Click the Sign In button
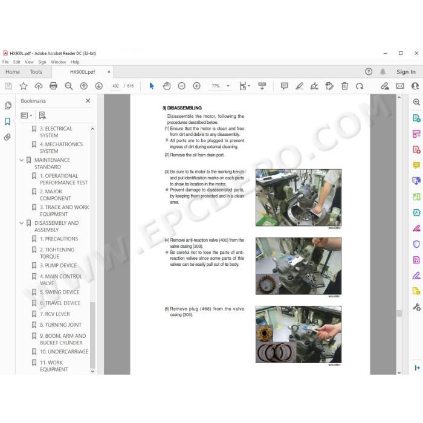The height and width of the screenshot is (423, 423). [405, 72]
